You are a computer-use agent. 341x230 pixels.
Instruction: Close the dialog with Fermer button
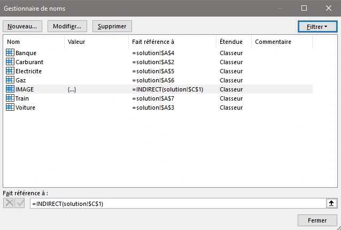click(317, 220)
